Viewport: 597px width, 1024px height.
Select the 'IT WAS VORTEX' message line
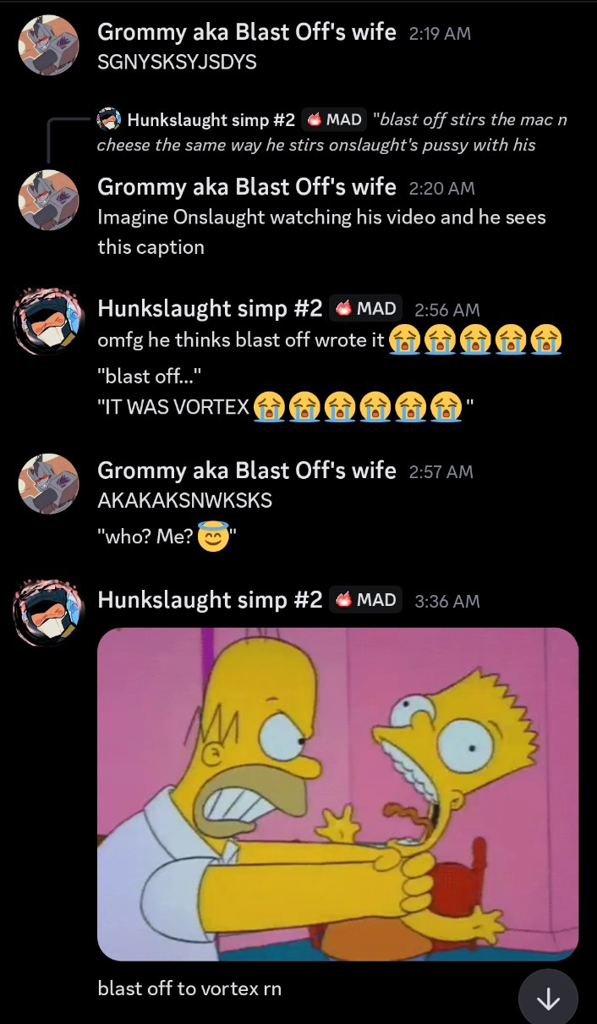286,406
